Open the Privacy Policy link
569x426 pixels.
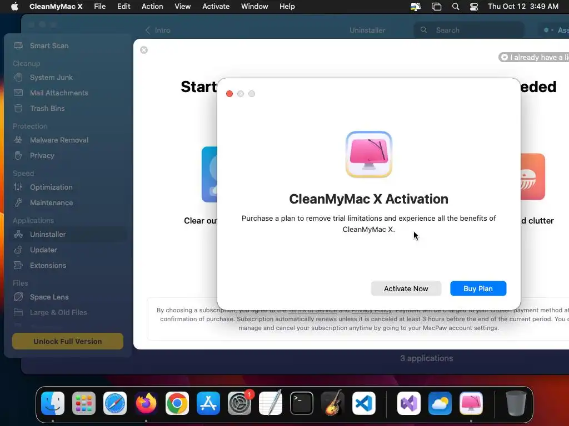[x=372, y=311]
